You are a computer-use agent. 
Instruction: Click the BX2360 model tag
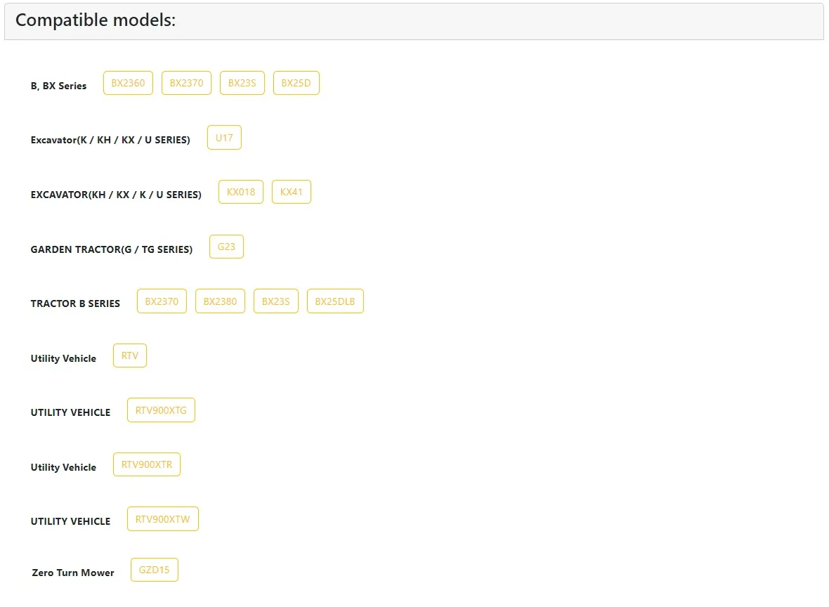[128, 83]
